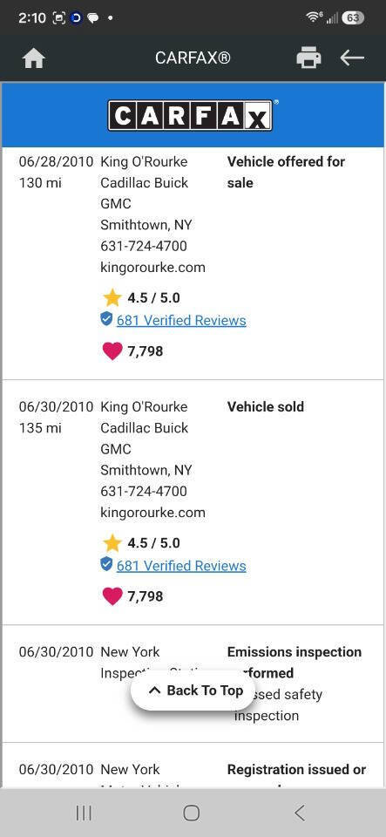Tap the star rating in 06/30/2010 sold entry
This screenshot has height=837, width=386.
141,543
